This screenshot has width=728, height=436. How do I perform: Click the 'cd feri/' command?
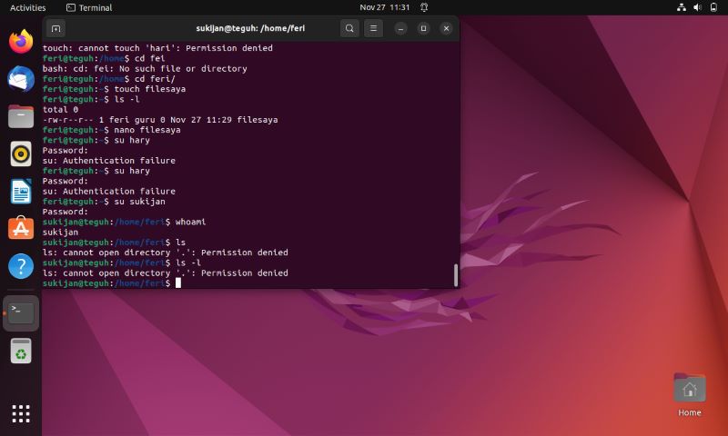155,79
